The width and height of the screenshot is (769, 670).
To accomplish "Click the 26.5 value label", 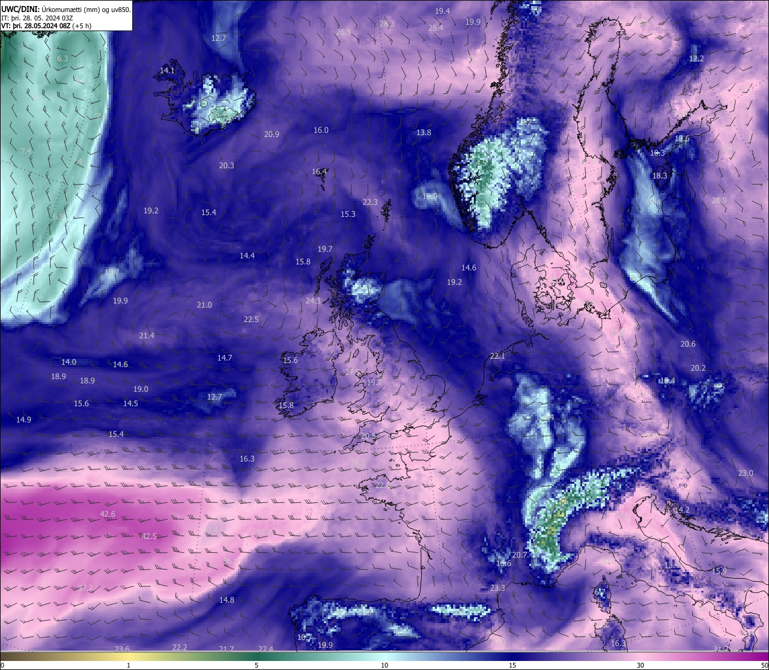I will tap(344, 32).
